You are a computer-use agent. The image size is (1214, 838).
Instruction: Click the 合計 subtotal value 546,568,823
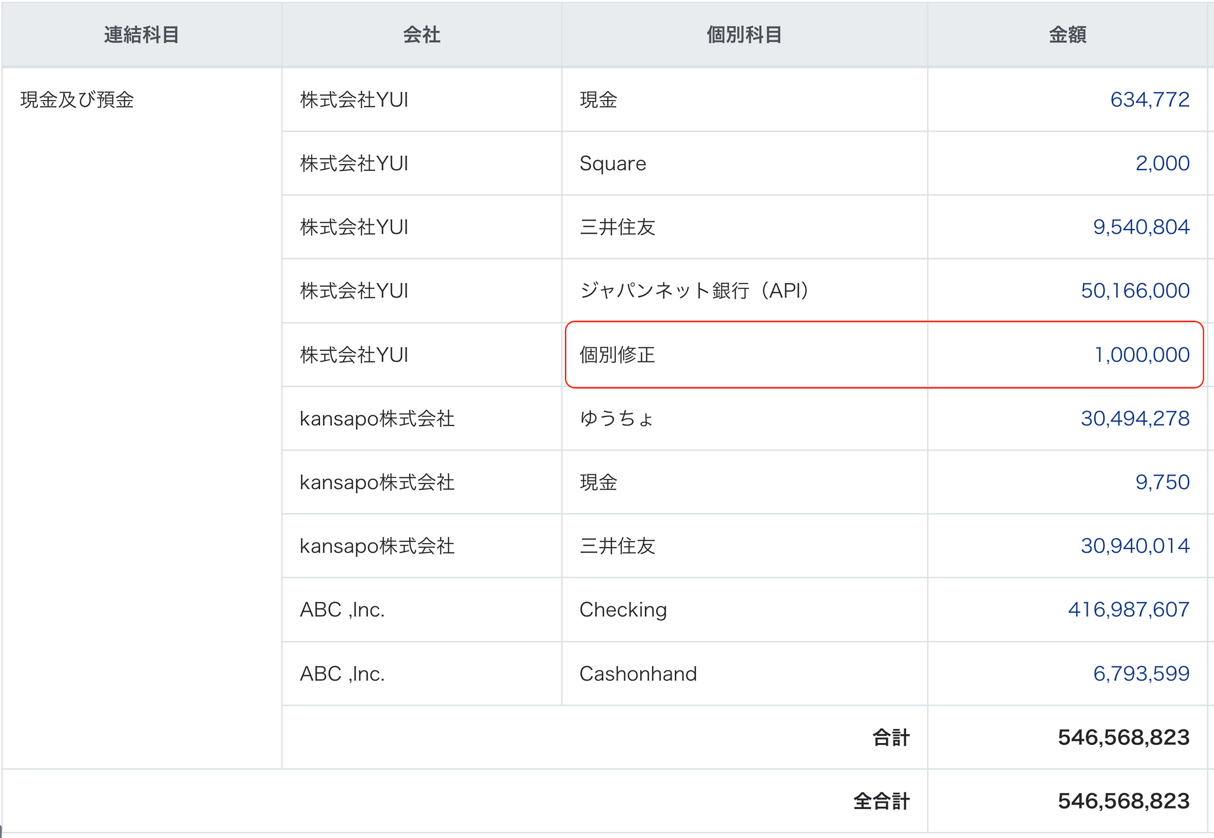1123,737
